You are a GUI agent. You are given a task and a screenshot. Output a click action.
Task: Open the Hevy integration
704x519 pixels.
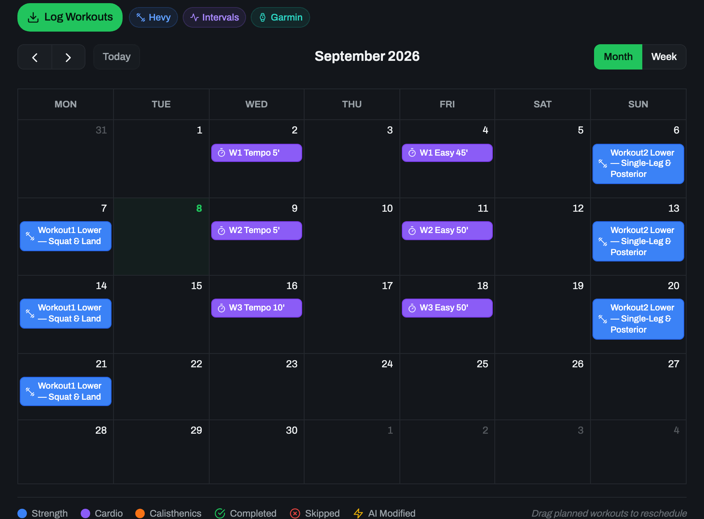click(x=153, y=17)
